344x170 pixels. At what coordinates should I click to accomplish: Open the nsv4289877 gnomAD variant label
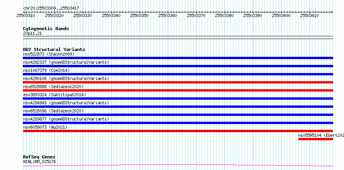(66, 119)
